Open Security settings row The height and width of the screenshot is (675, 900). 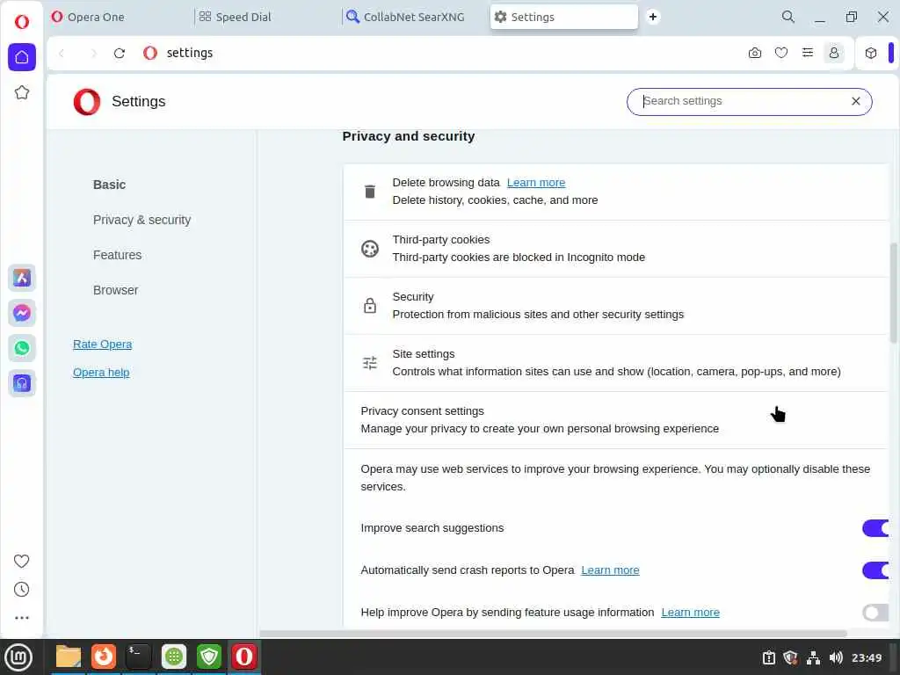[616, 306]
